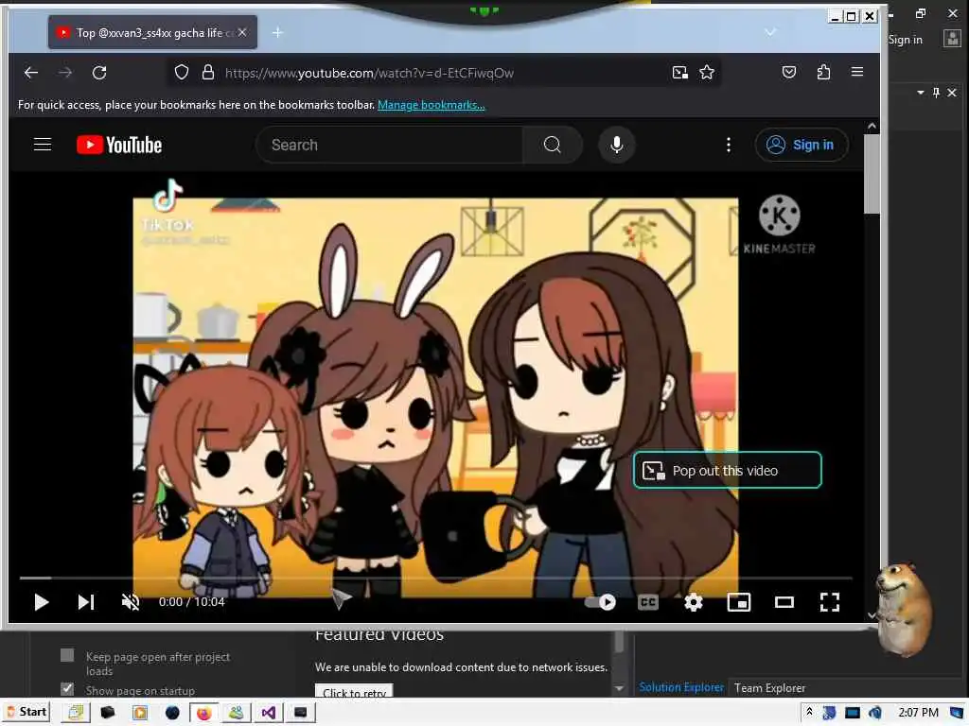Skip to the next video
Viewport: 969px width, 726px height.
click(86, 602)
